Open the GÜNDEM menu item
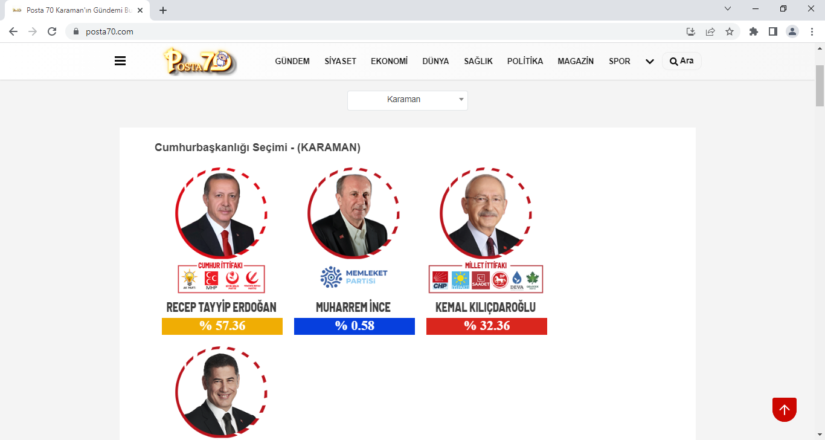Viewport: 825px width, 440px height. point(292,61)
